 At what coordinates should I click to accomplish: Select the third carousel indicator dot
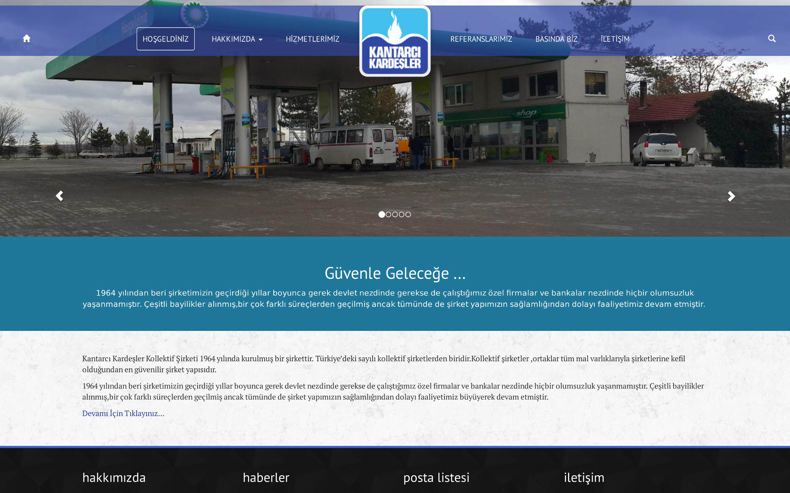tap(395, 215)
